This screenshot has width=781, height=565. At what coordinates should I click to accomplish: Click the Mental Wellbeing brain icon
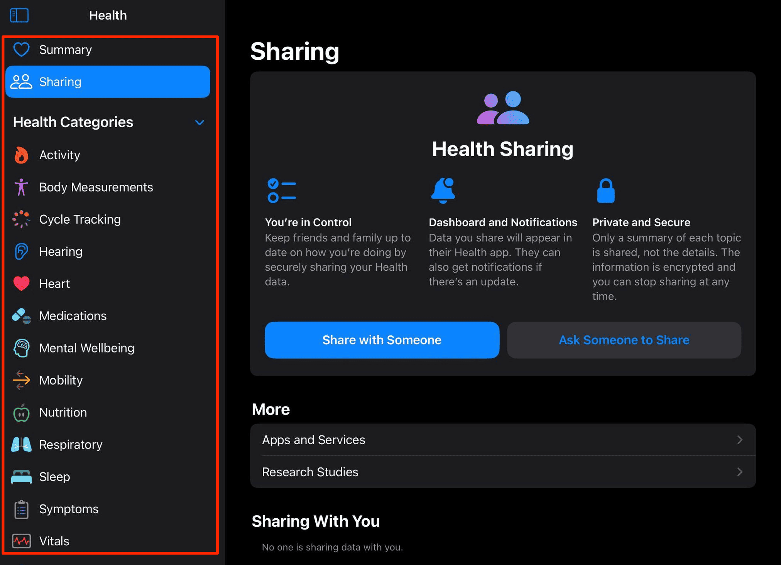(x=21, y=348)
